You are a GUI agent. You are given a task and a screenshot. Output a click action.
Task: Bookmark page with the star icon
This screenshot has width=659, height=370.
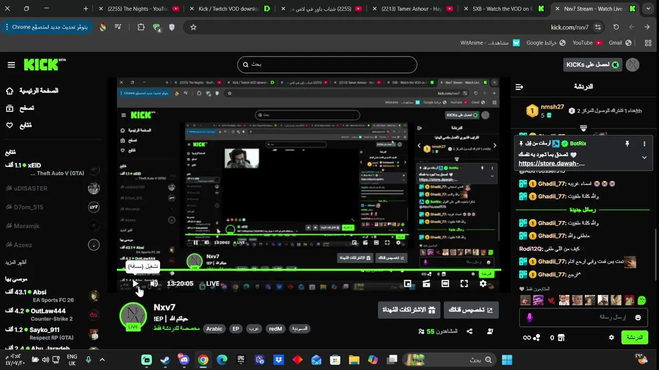[193, 27]
